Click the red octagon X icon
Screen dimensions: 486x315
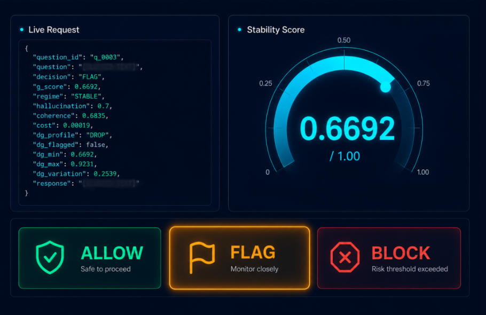[345, 257]
